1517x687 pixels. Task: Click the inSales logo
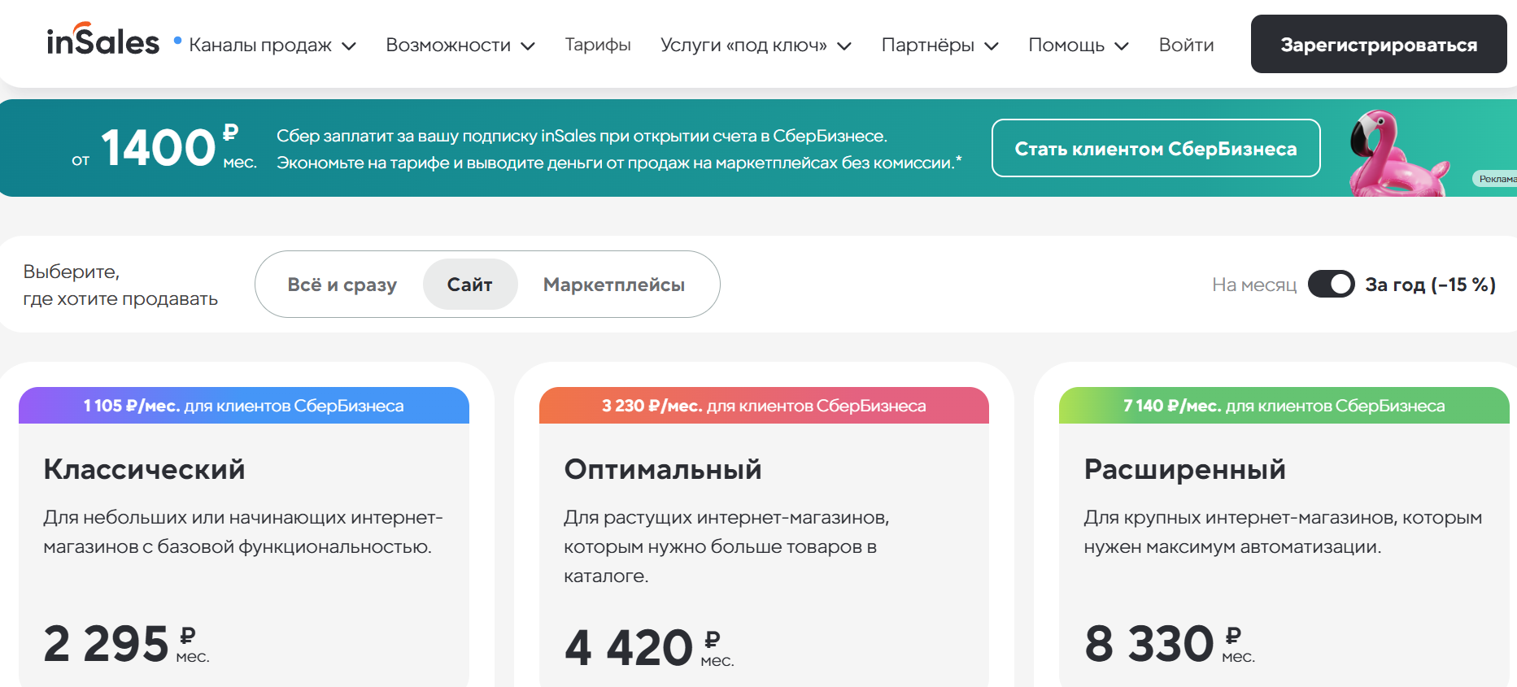[103, 41]
